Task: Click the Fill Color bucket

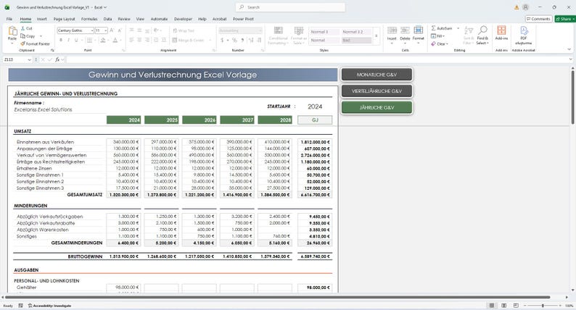Action: 103,40
